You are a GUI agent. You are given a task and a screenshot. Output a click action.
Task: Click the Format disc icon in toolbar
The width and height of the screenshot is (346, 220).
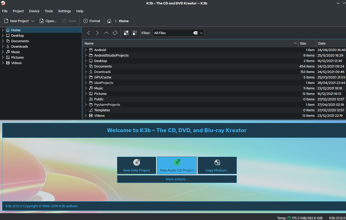tap(86, 21)
